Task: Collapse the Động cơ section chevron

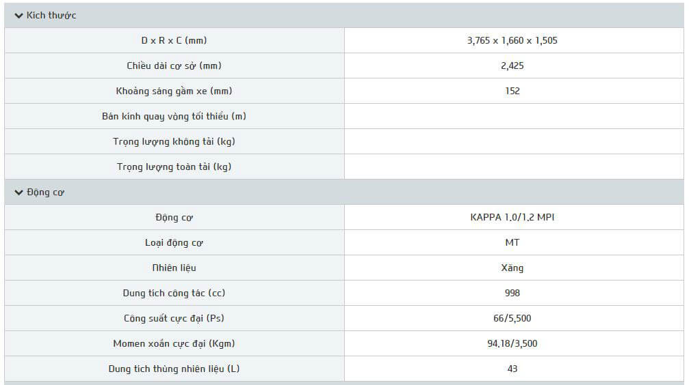Action: point(18,192)
